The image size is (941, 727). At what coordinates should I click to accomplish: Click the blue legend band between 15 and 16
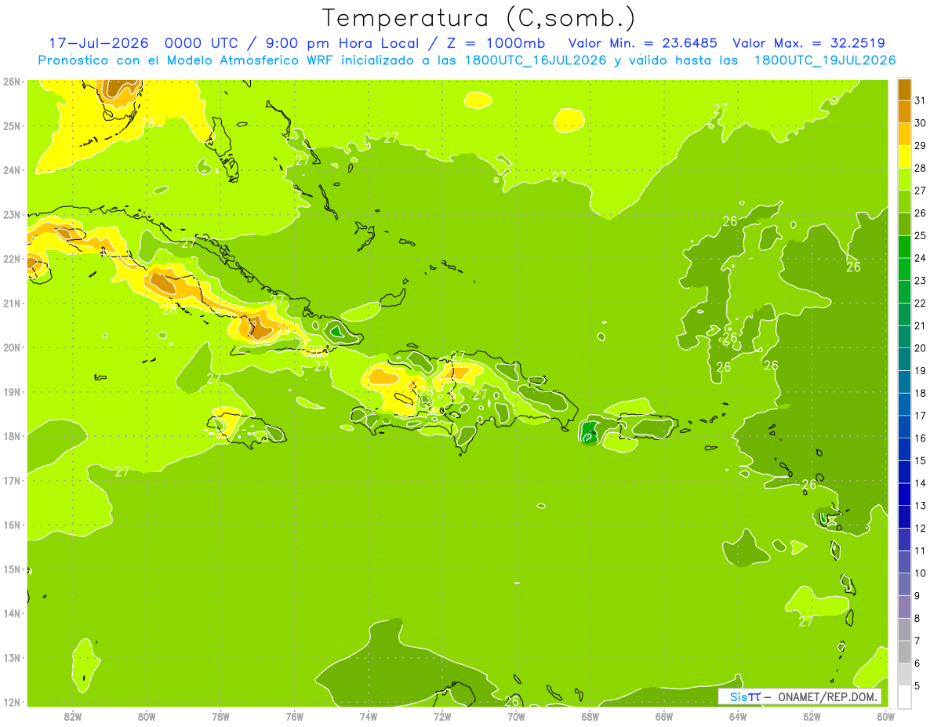pos(904,449)
